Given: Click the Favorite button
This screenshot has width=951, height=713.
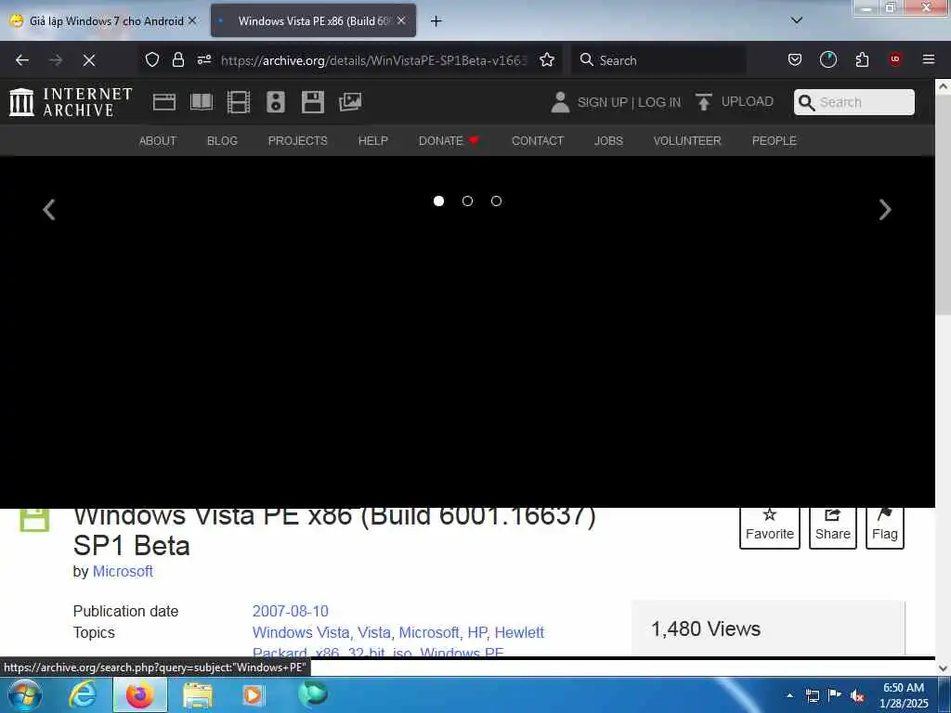Looking at the screenshot, I should pyautogui.click(x=770, y=526).
